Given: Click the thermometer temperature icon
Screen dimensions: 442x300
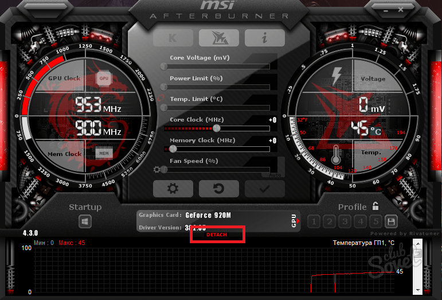Looking at the screenshot, I should (x=335, y=154).
